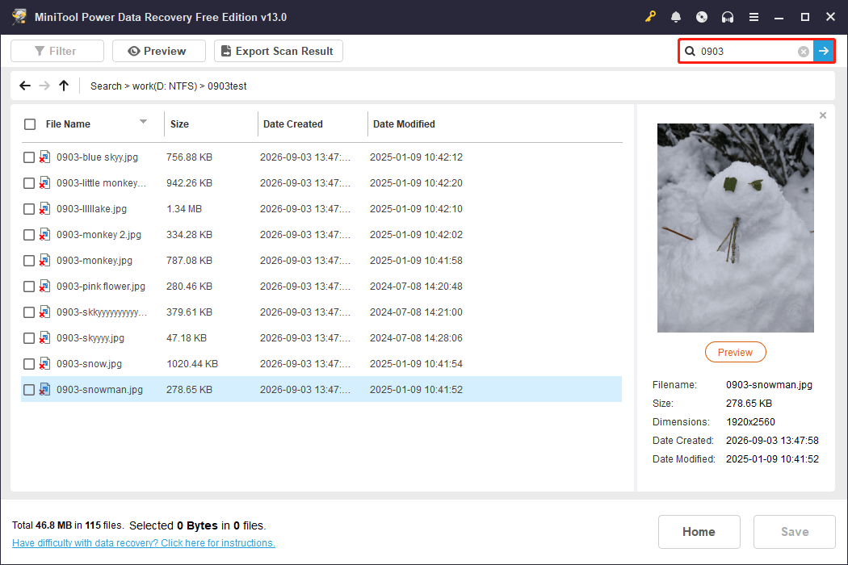Sort by the Size column header
The width and height of the screenshot is (848, 565).
click(x=179, y=123)
